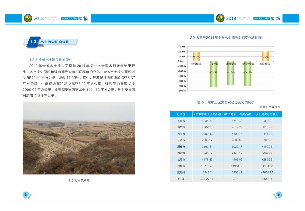The image size is (305, 211).
Task: Select the green 中度侵蚀 -52.3% bar
Action: pyautogui.click(x=214, y=74)
